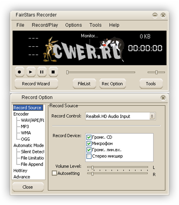Uncheck the Микрофон record device
The image size is (179, 205).
click(x=89, y=143)
